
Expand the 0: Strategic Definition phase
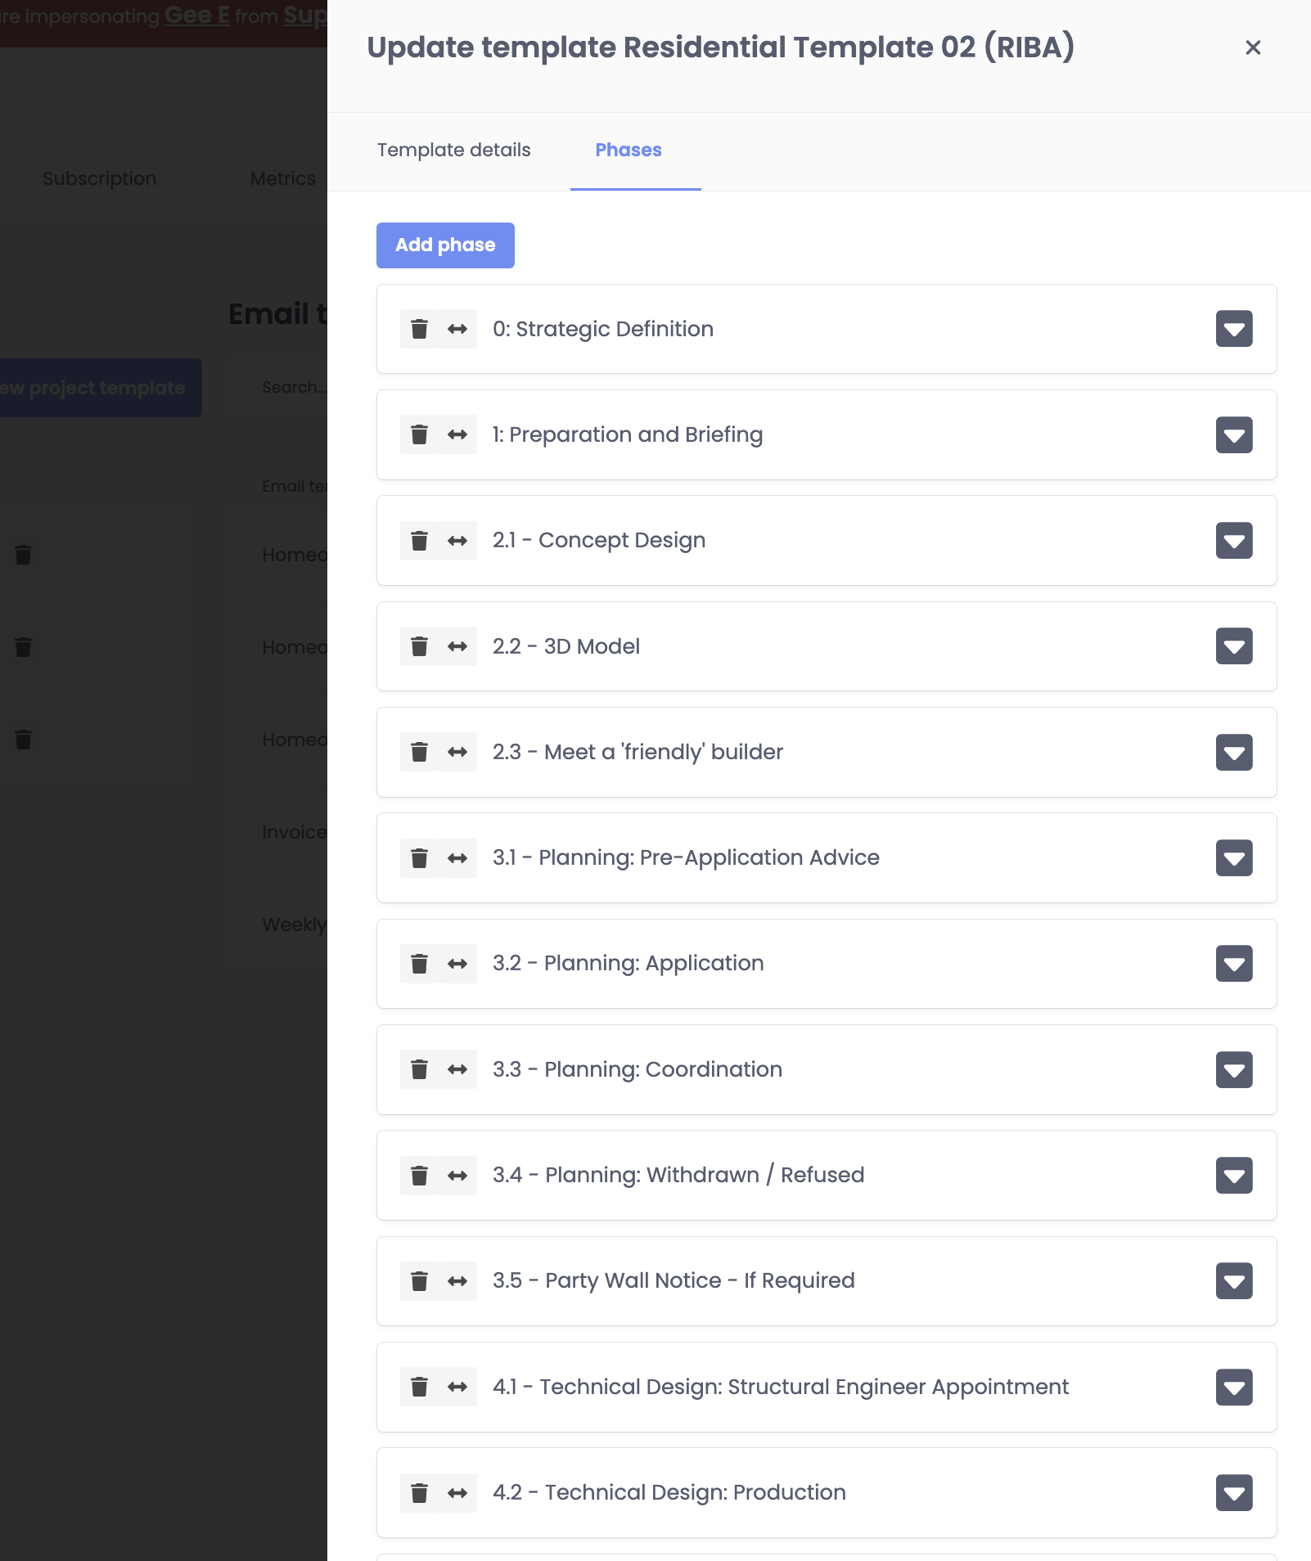pos(1233,329)
